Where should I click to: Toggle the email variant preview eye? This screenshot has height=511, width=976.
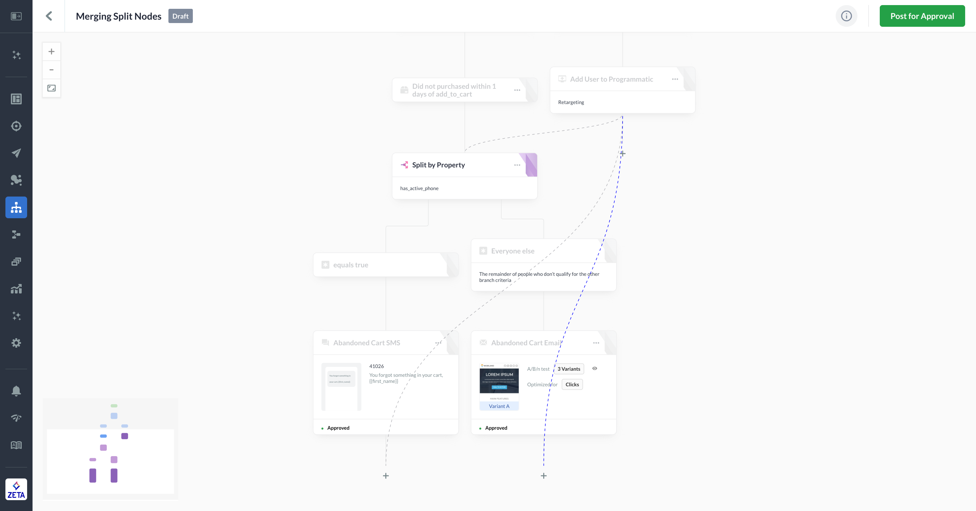tap(594, 368)
